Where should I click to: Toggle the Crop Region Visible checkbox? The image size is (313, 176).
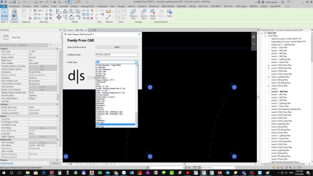coord(30,122)
